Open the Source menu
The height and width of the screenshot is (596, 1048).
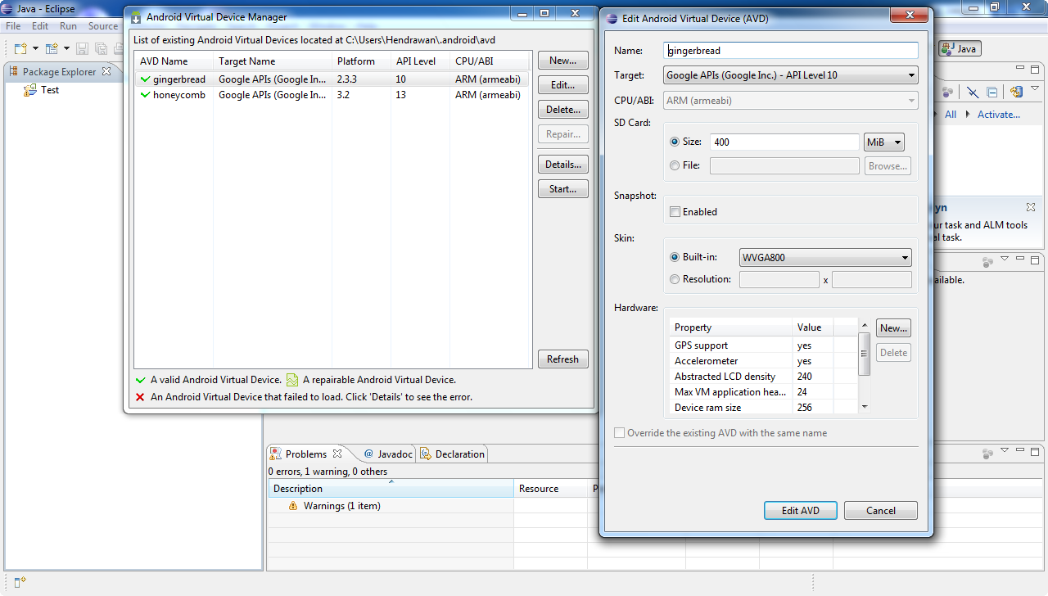tap(103, 26)
